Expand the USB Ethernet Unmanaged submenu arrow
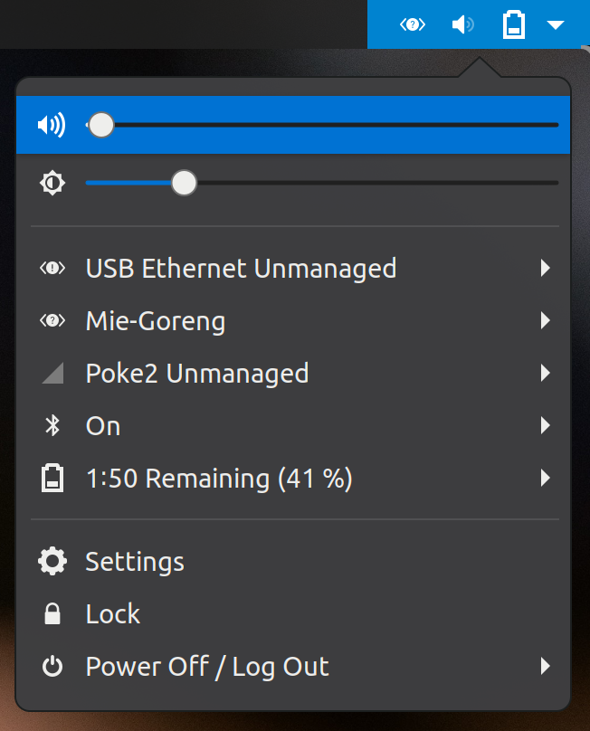Viewport: 590px width, 731px height. click(x=546, y=268)
